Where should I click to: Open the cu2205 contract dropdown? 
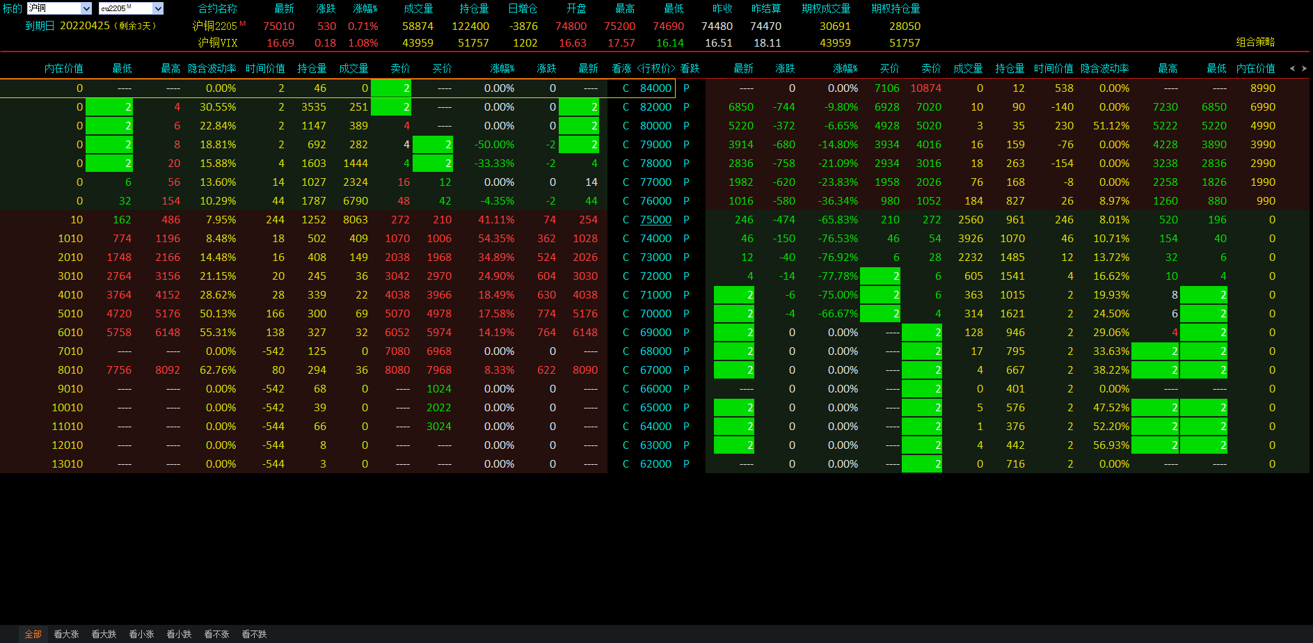(158, 8)
